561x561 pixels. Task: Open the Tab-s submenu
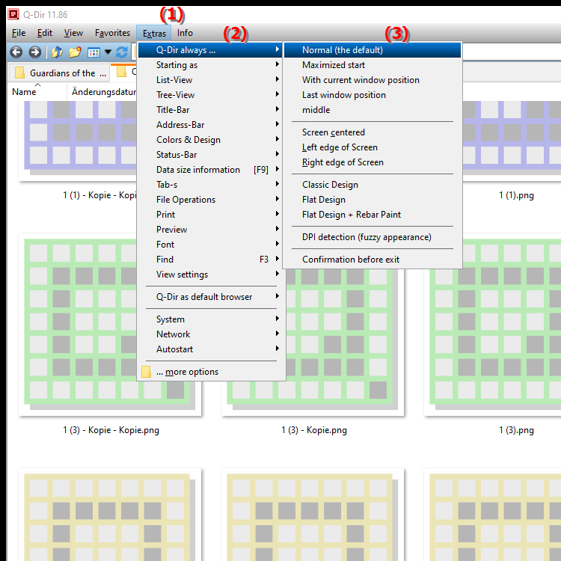tap(210, 185)
